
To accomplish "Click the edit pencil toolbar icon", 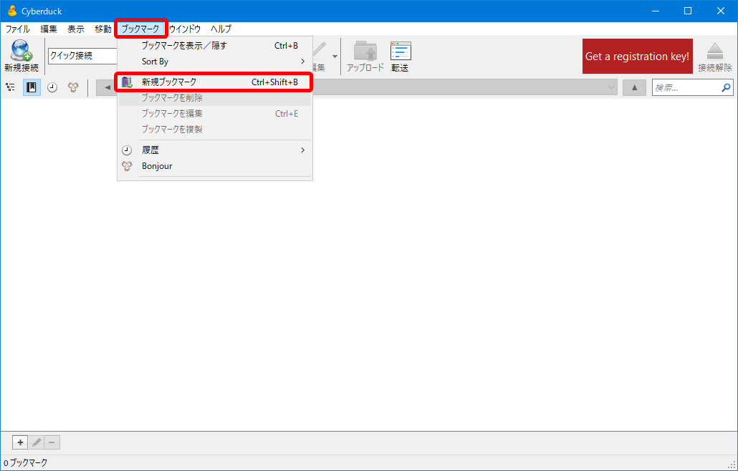I will coord(319,51).
